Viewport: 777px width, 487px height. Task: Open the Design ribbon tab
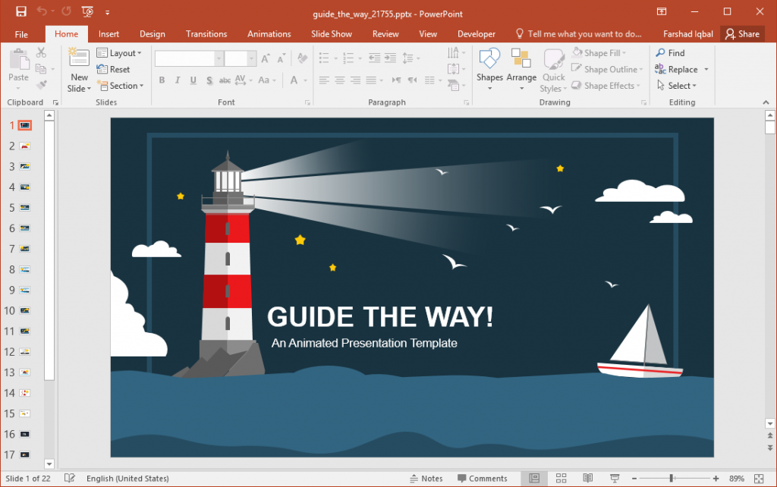pos(152,33)
